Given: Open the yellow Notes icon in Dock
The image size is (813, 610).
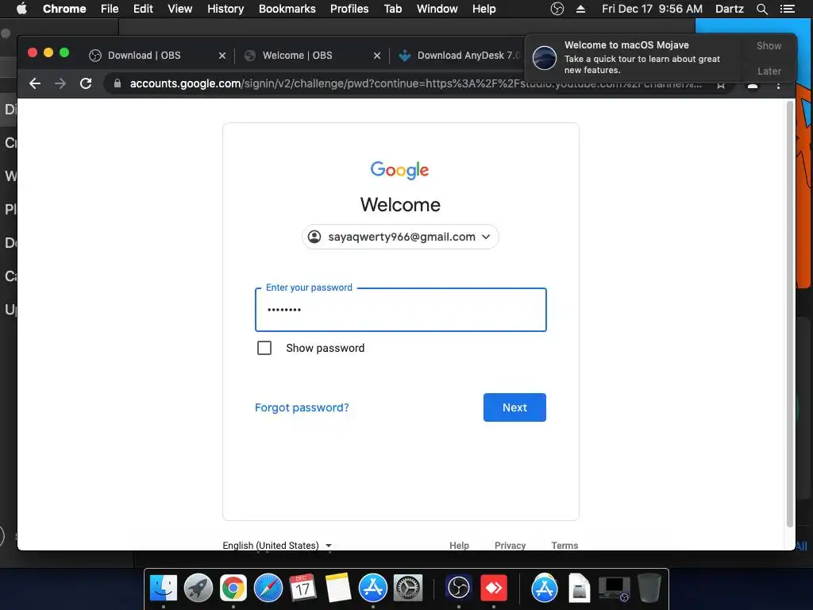Looking at the screenshot, I should coord(338,589).
